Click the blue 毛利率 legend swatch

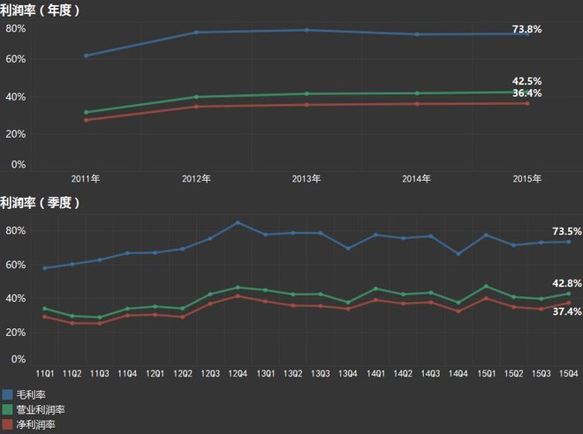[7, 394]
